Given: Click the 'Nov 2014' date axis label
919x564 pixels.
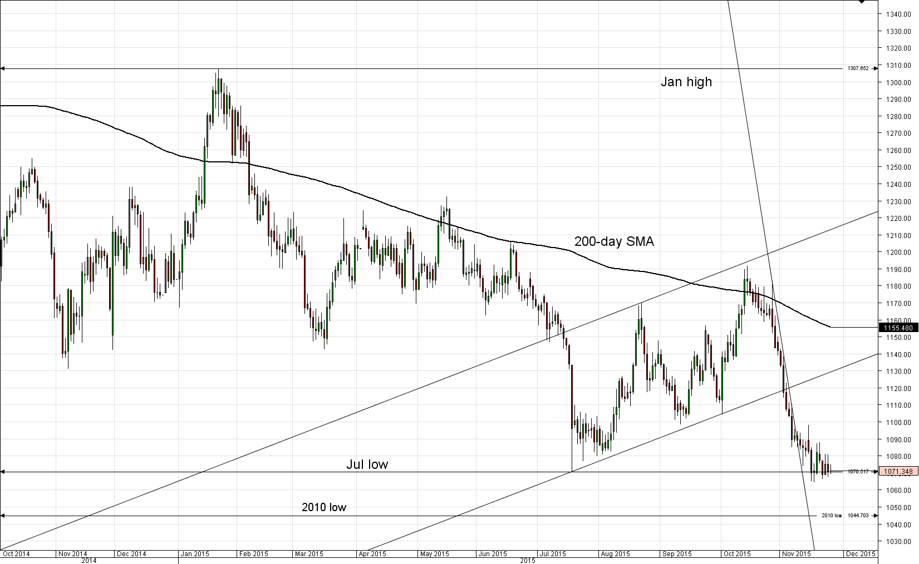Looking at the screenshot, I should coord(73,553).
